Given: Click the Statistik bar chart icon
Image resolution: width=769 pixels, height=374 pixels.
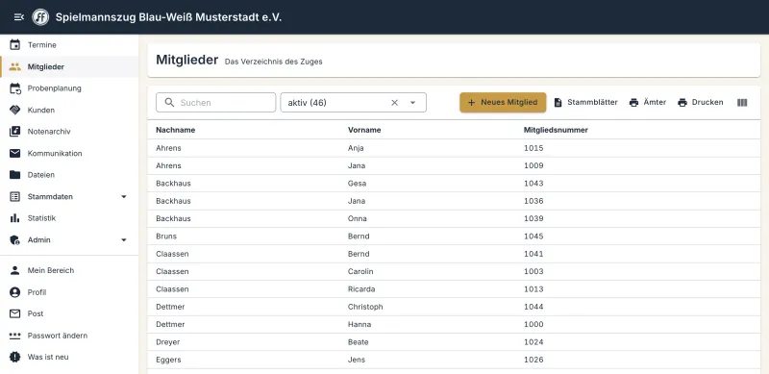Looking at the screenshot, I should click(15, 218).
